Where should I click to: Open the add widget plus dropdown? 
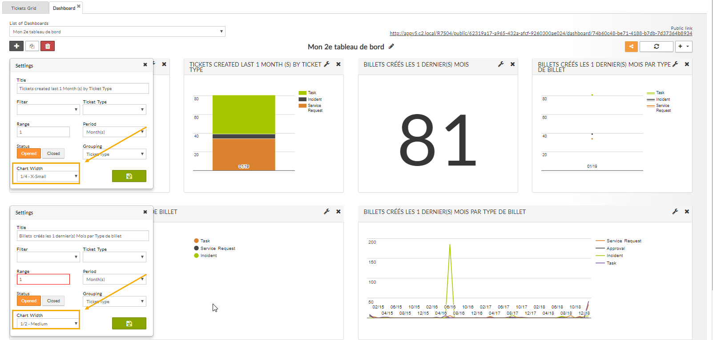click(684, 47)
